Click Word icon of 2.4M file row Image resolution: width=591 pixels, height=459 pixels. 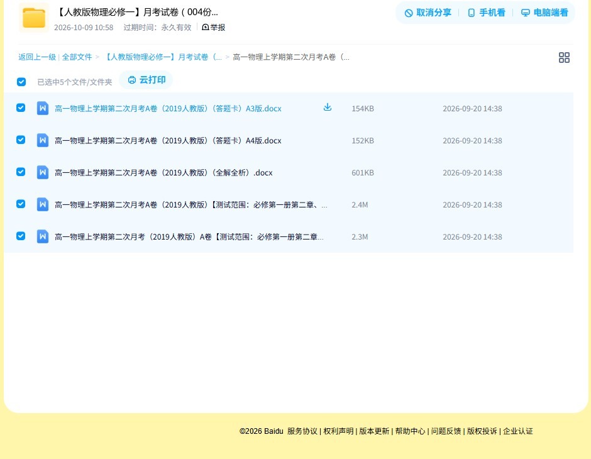tap(43, 204)
